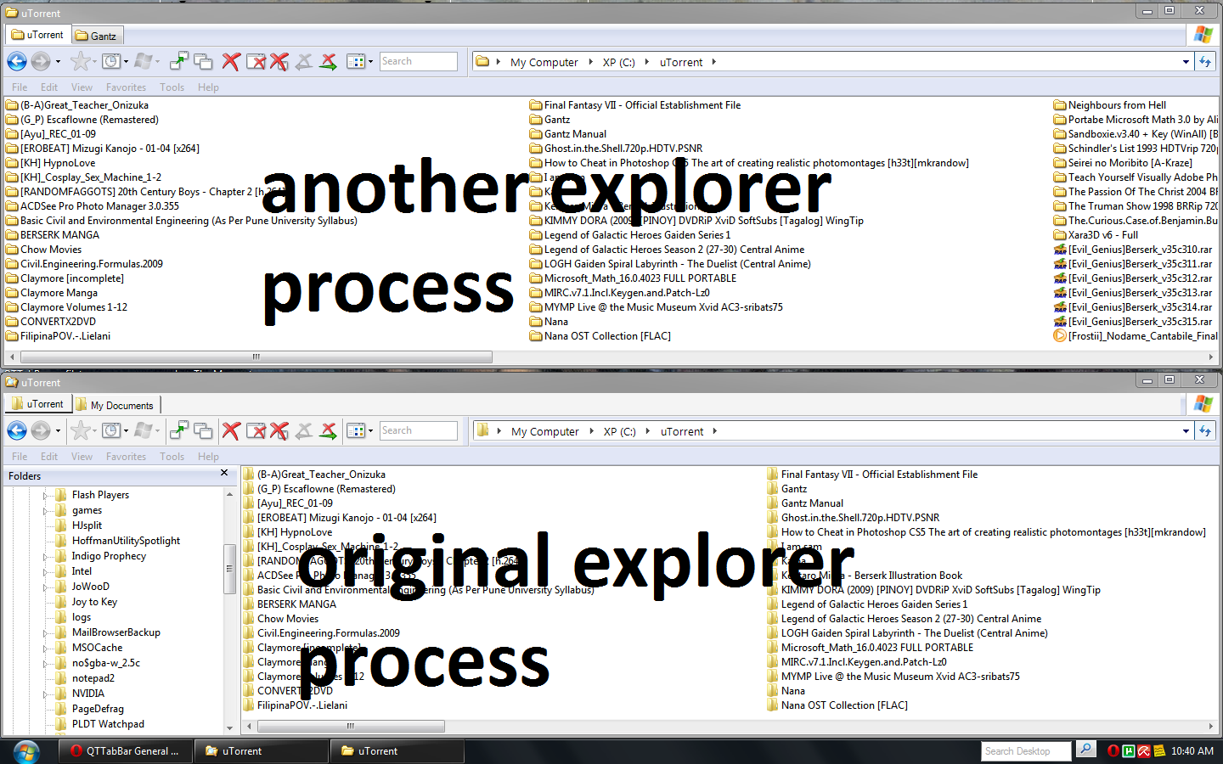The height and width of the screenshot is (764, 1223).
Task: Click the view-mode icon in My Documents-tab window
Action: click(x=356, y=430)
